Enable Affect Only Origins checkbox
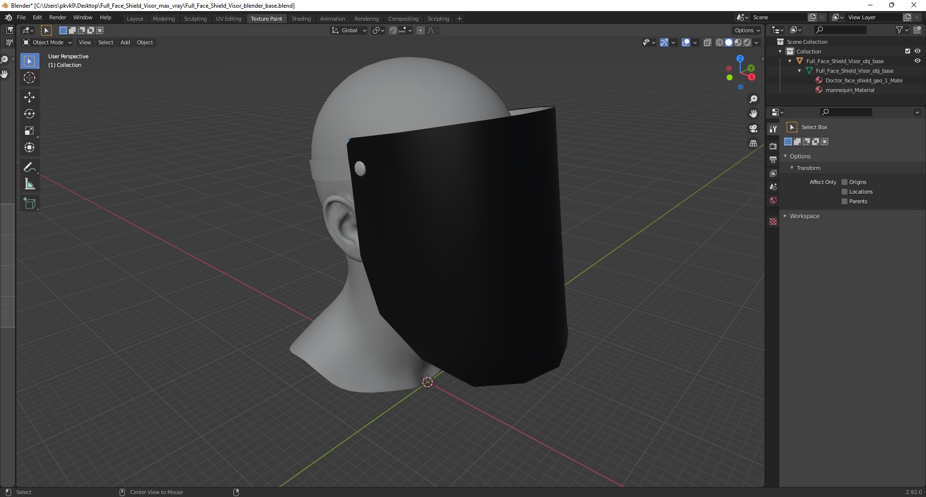 pos(844,182)
